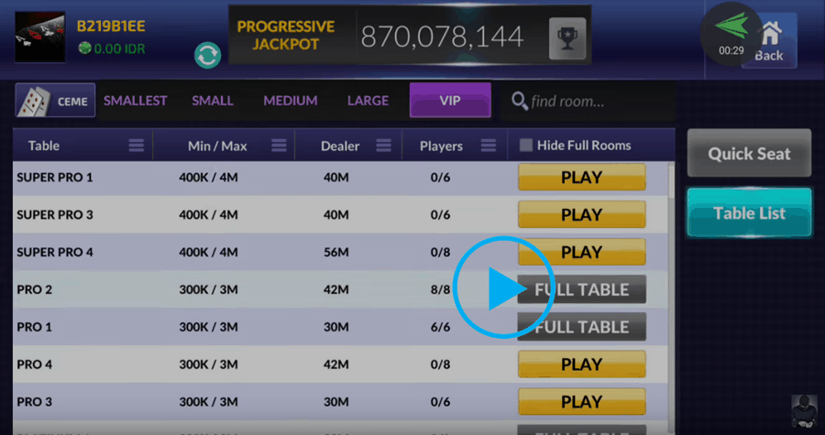Screen dimensions: 825x435
Task: Enable the Hide Full Rooms checkbox
Action: click(x=525, y=146)
